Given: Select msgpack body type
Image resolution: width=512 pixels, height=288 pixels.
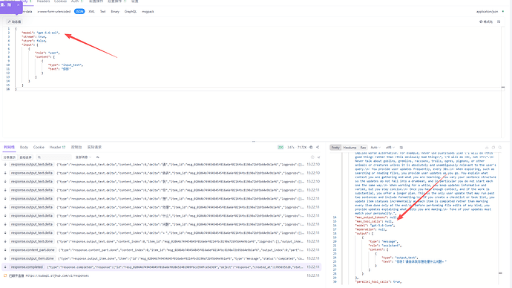Looking at the screenshot, I should pyautogui.click(x=148, y=11).
